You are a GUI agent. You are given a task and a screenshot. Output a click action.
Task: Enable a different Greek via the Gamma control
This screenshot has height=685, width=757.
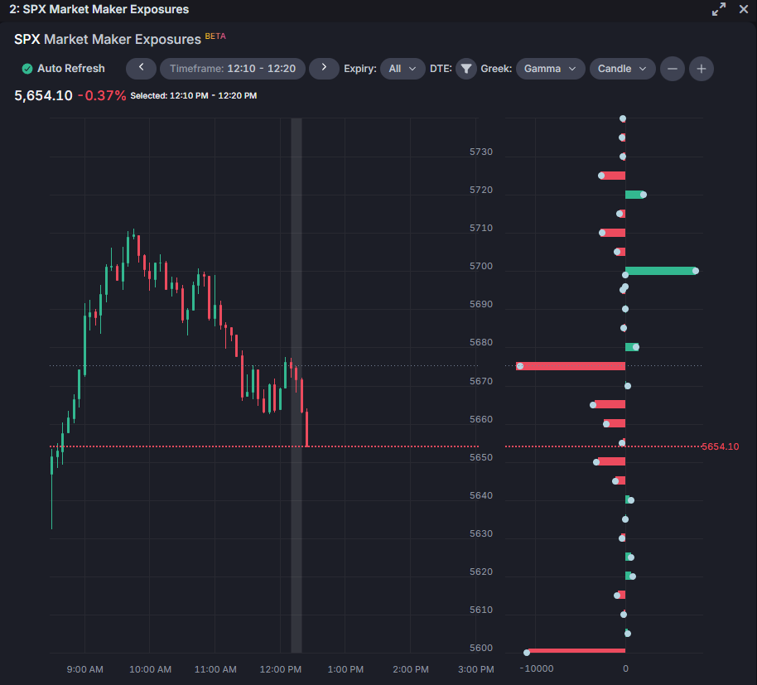click(x=550, y=69)
